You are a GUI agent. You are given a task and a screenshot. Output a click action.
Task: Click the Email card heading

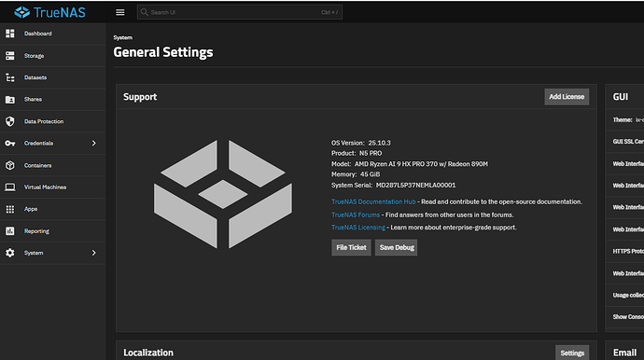click(624, 353)
